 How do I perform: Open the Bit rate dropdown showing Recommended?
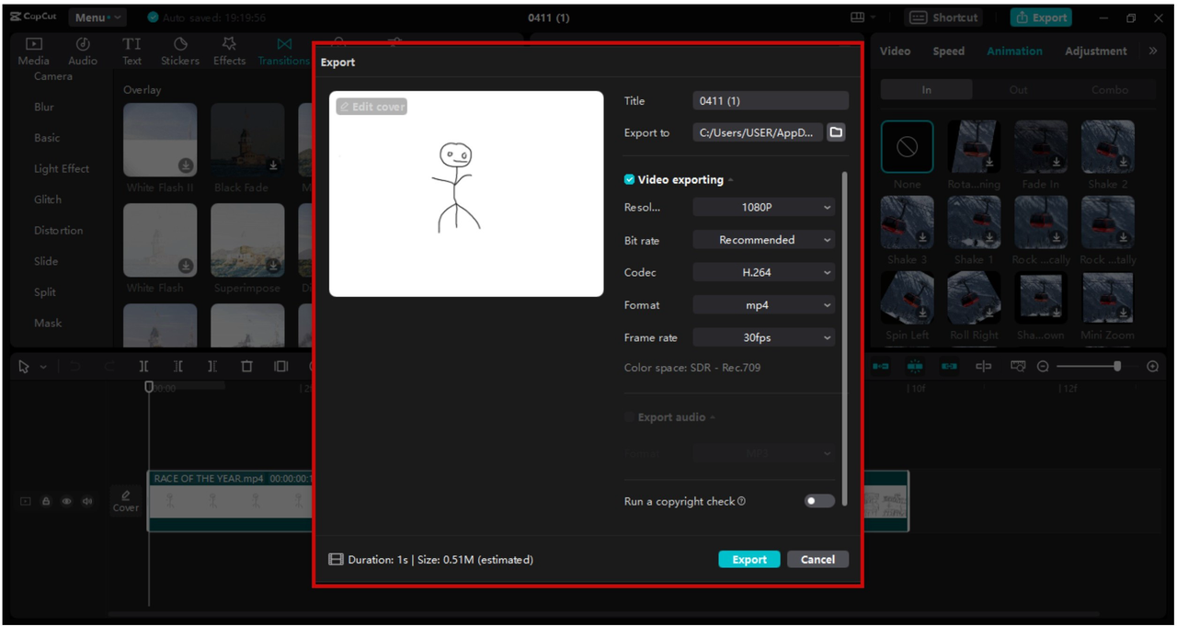(764, 240)
